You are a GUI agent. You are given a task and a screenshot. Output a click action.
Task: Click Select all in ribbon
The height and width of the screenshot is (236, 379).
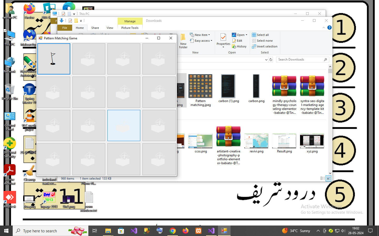click(260, 35)
